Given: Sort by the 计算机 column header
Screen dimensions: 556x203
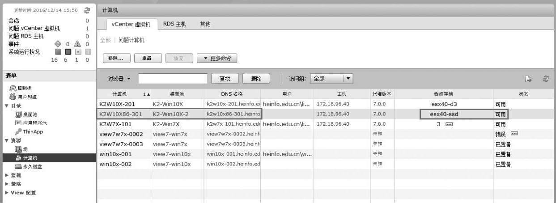Looking at the screenshot, I should click(124, 94).
